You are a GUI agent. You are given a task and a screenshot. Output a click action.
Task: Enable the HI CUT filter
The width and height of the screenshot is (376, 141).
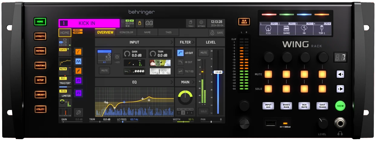(x=180, y=62)
